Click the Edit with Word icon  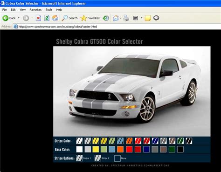(136, 18)
